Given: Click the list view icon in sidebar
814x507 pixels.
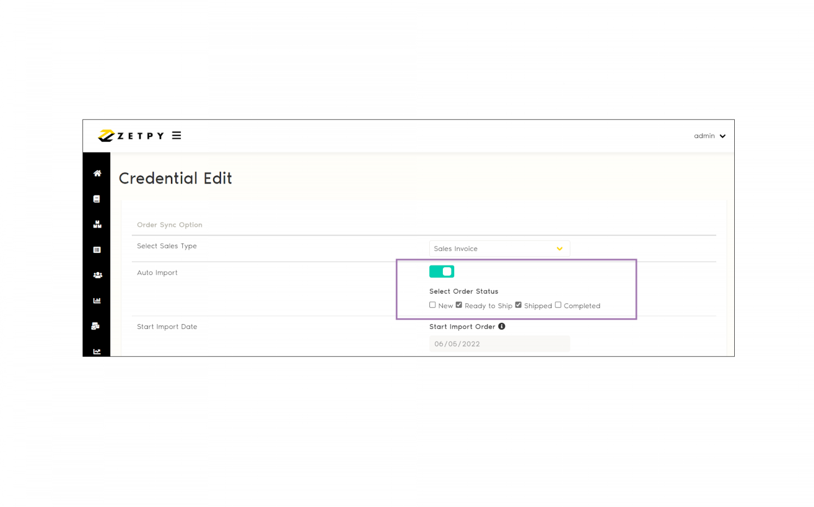Looking at the screenshot, I should (97, 249).
